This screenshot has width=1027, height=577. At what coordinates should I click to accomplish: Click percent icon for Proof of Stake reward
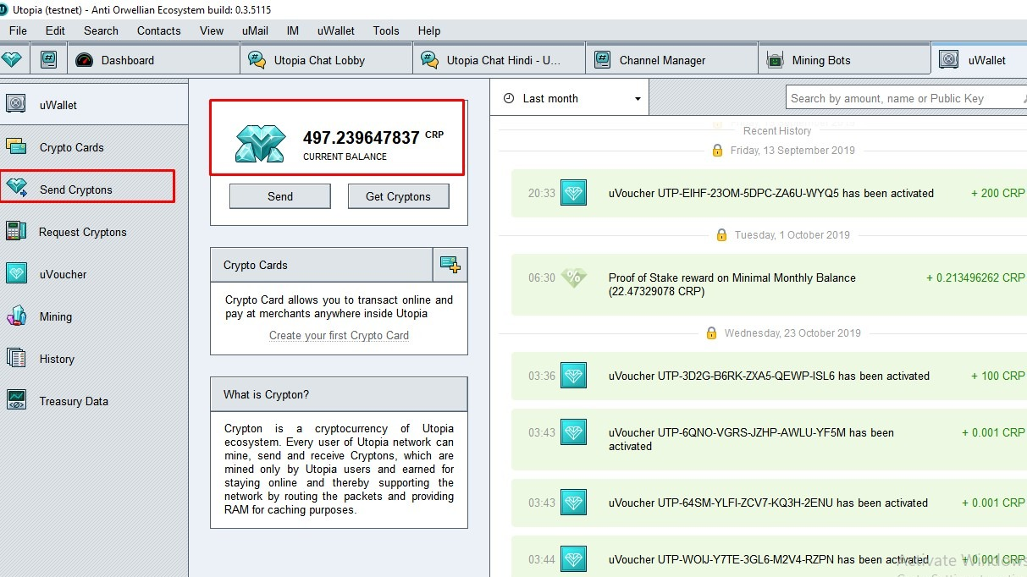pos(573,278)
